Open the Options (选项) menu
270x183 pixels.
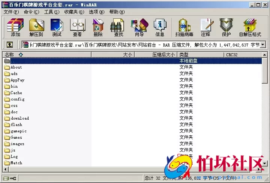[97, 12]
